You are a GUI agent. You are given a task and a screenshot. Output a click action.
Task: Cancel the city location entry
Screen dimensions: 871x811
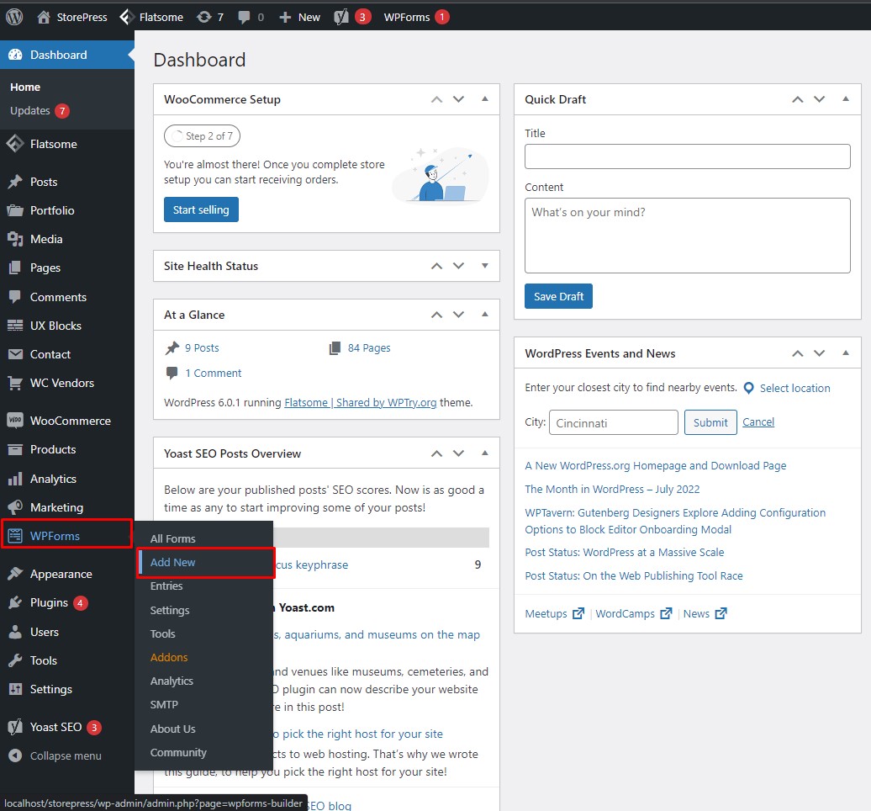758,421
